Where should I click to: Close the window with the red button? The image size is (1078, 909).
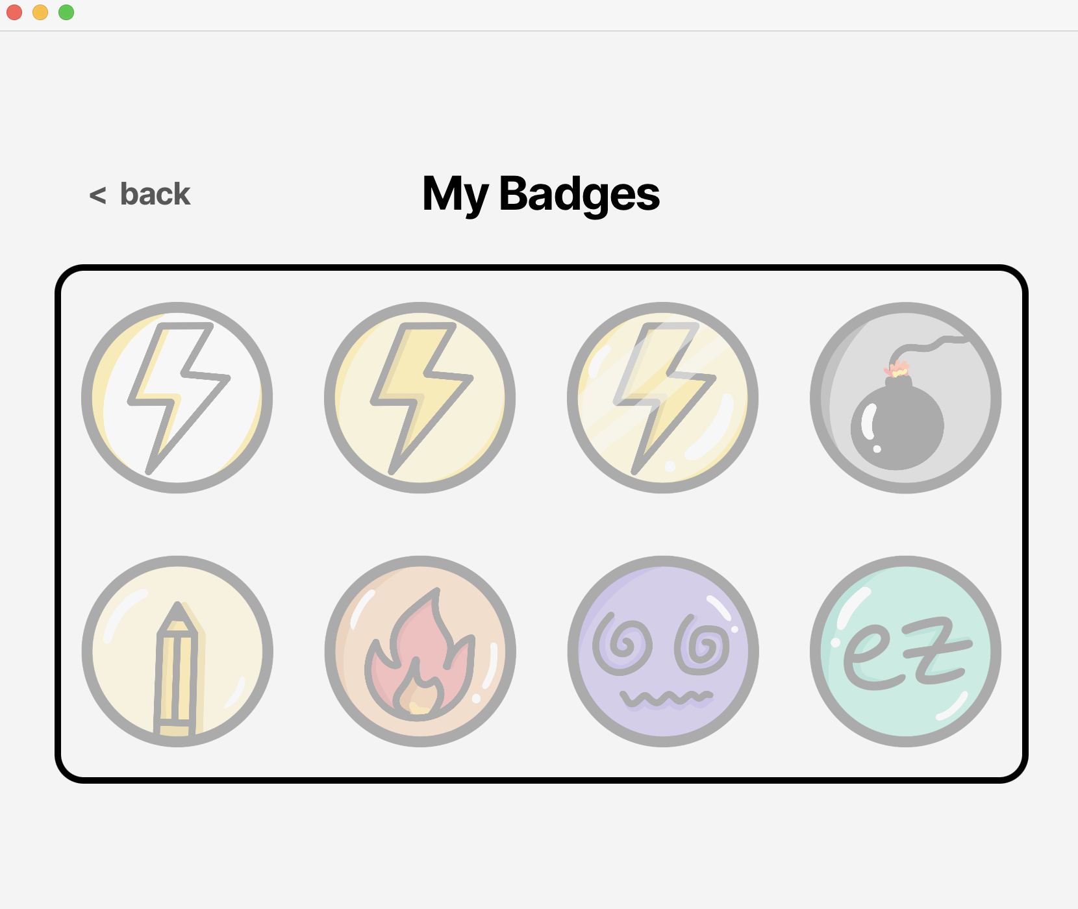click(x=13, y=12)
